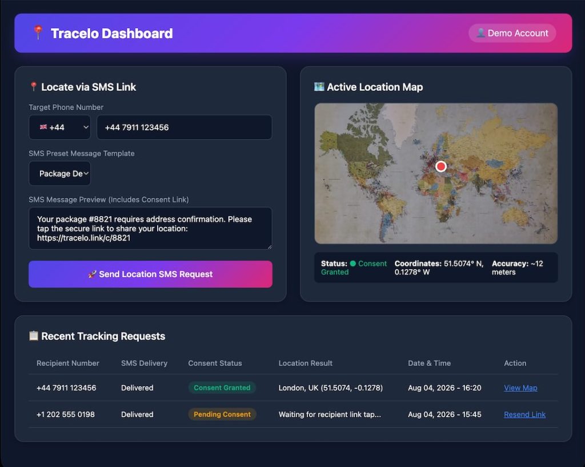The height and width of the screenshot is (467, 585).
Task: Click the green consent status dot
Action: [352, 264]
